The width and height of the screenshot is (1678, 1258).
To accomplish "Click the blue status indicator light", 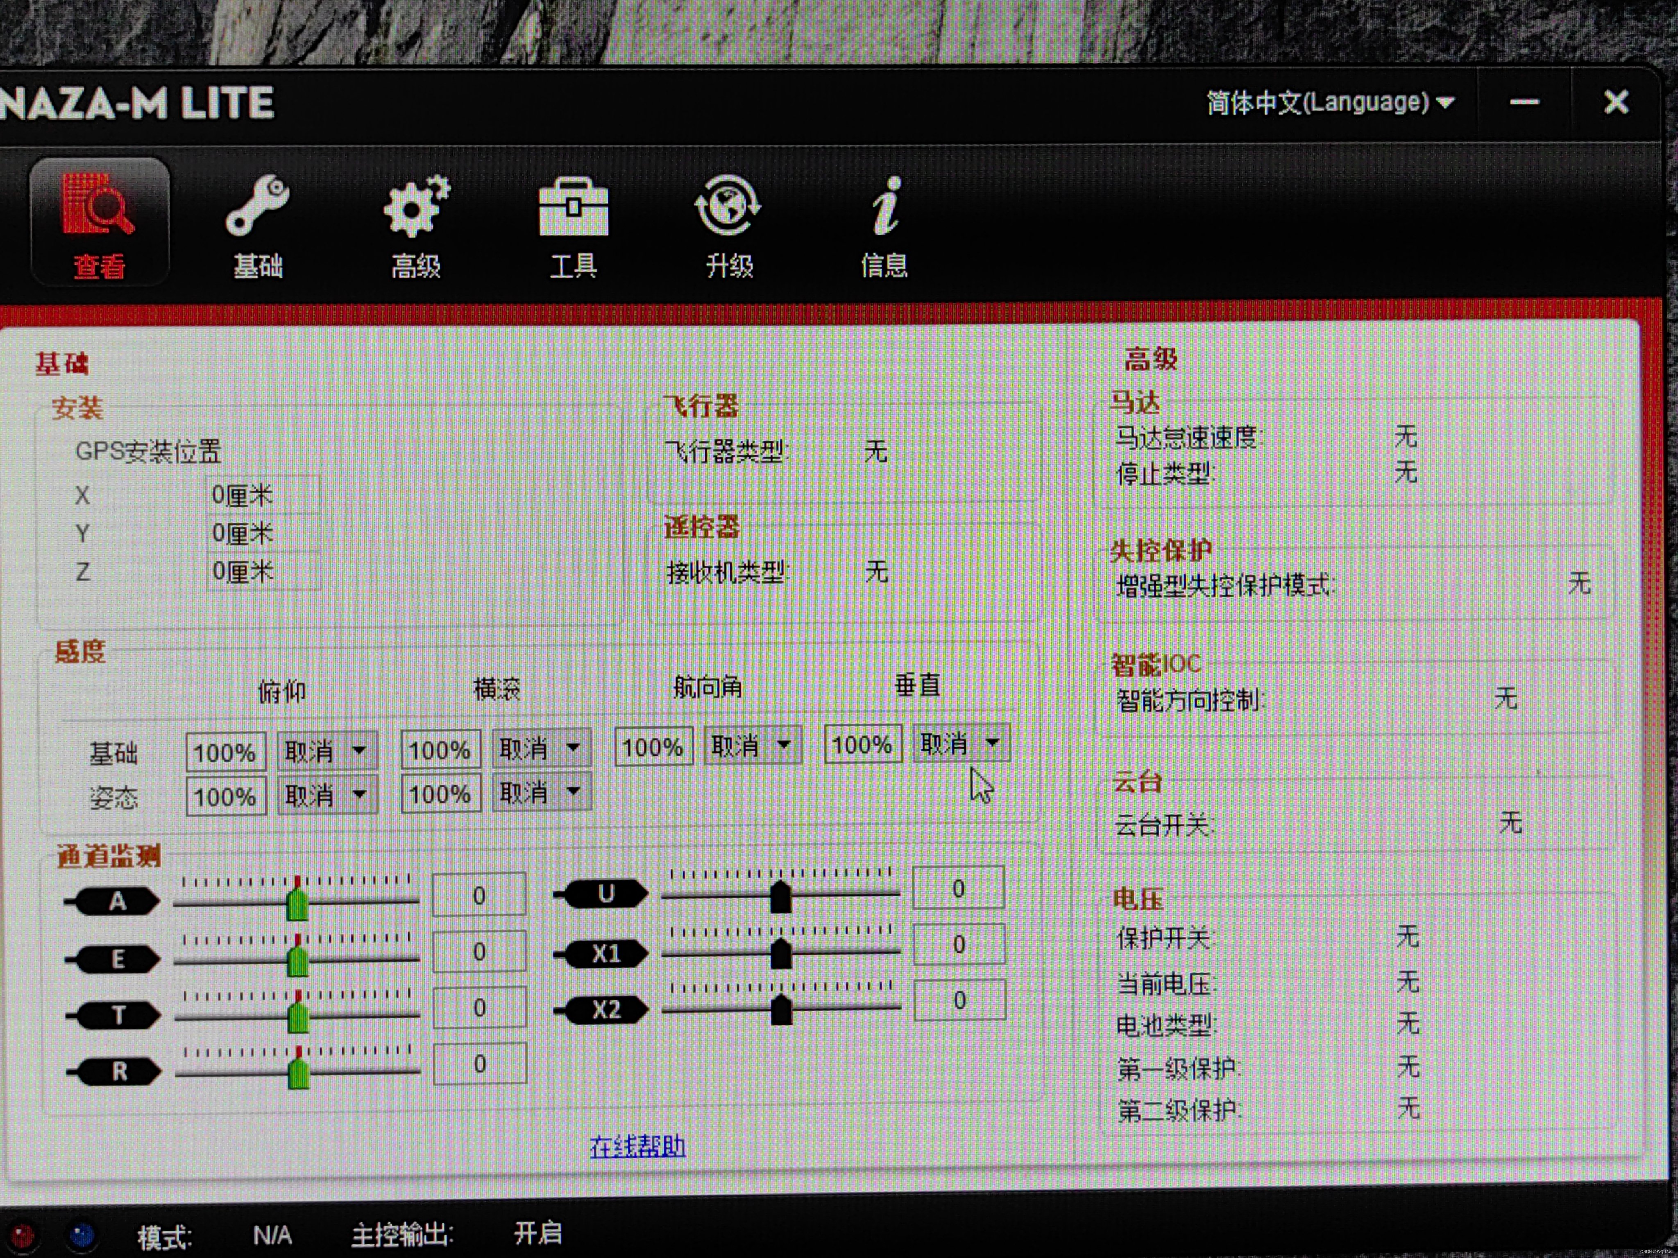I will point(82,1235).
